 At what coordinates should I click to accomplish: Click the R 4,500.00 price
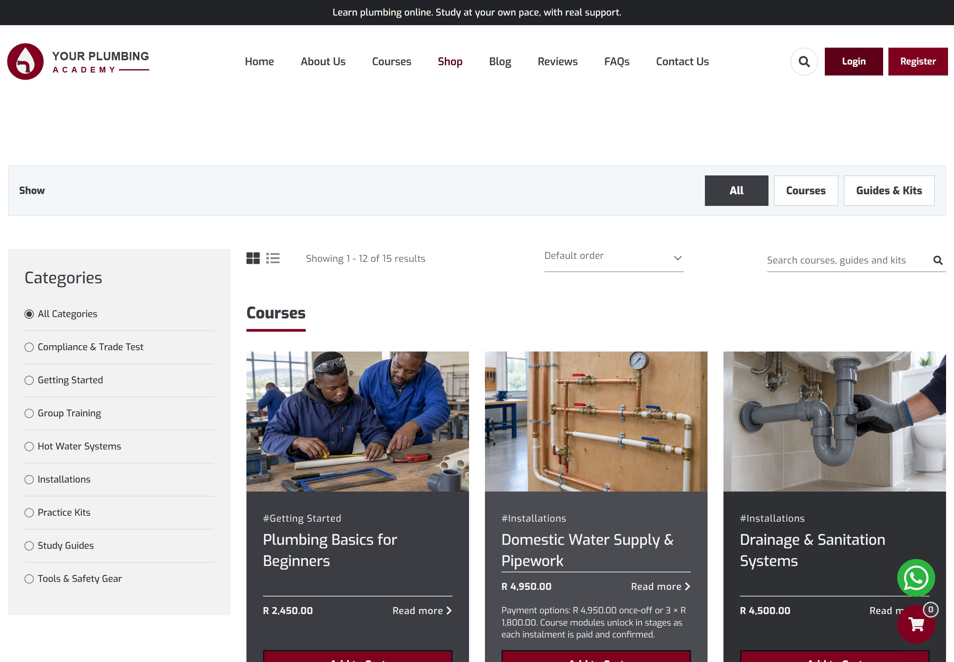(765, 611)
